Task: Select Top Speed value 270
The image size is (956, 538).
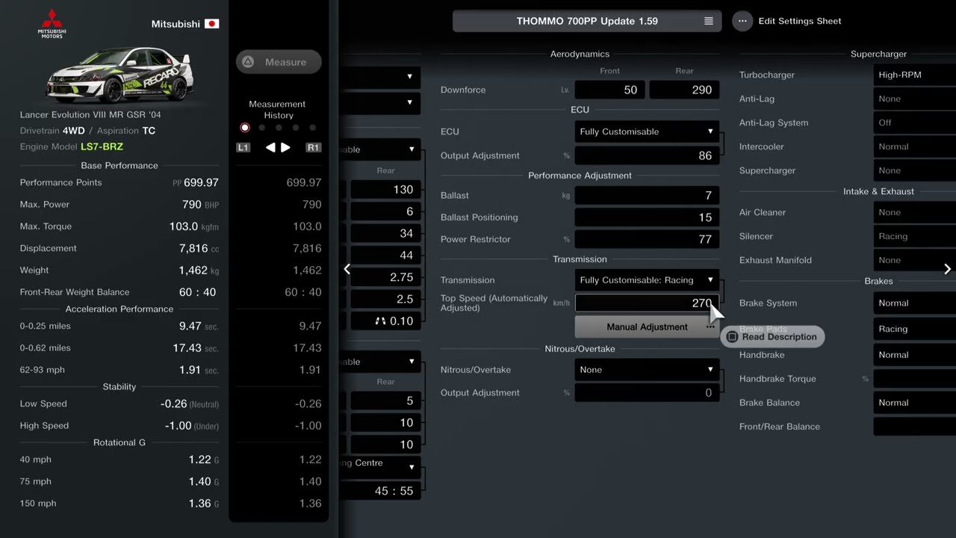Action: pos(647,303)
